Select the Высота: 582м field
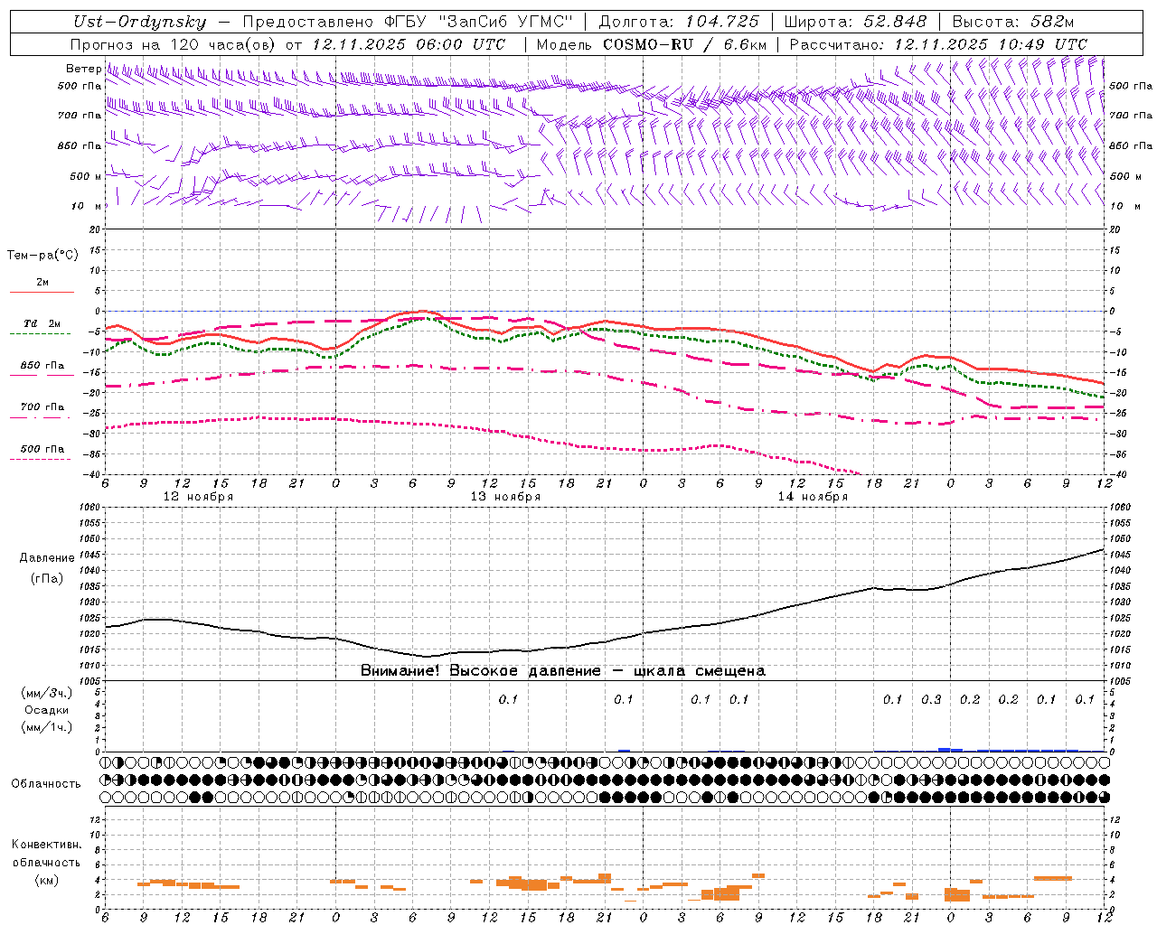The width and height of the screenshot is (1157, 925). (1012, 22)
